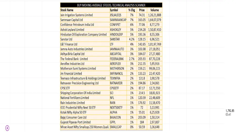Viewport: 236px width, 139px height.
Task: Select the Volume column header
Action: 154,10
